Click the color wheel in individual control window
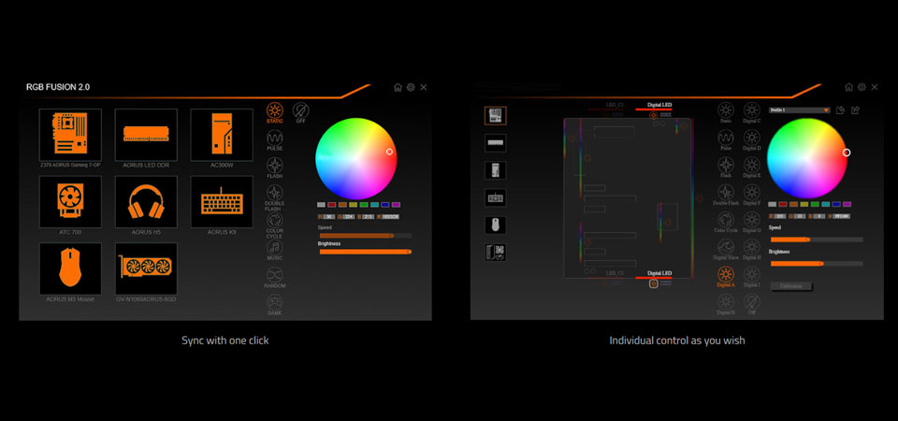Viewport: 898px width, 421px height. (807, 159)
